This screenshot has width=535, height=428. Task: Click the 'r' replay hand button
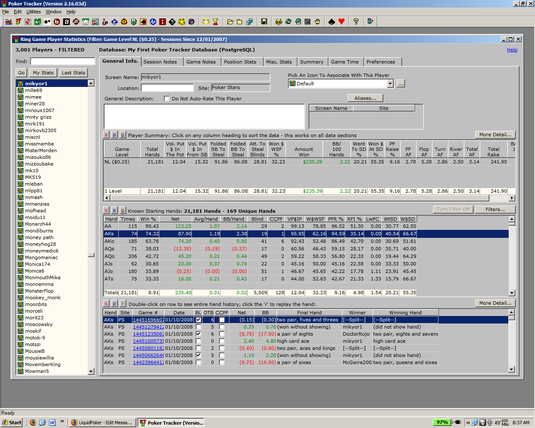[x=123, y=304]
